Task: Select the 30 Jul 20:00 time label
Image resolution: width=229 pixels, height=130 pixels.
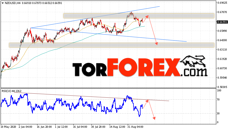Action: [98, 127]
